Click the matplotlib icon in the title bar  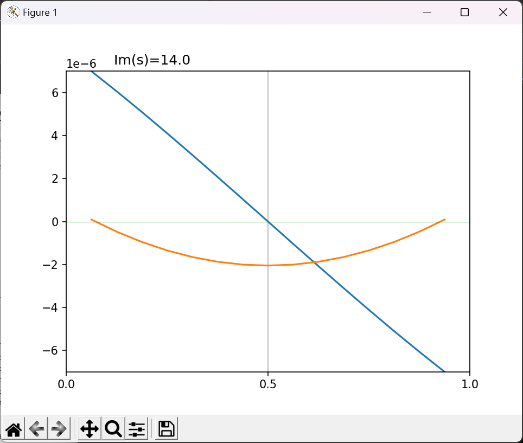tap(14, 12)
